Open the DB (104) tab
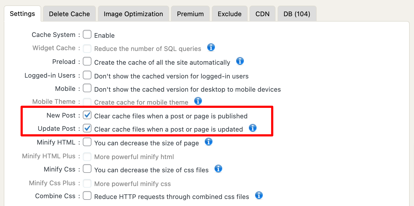Screen dimensions: 414x206 tap(297, 14)
